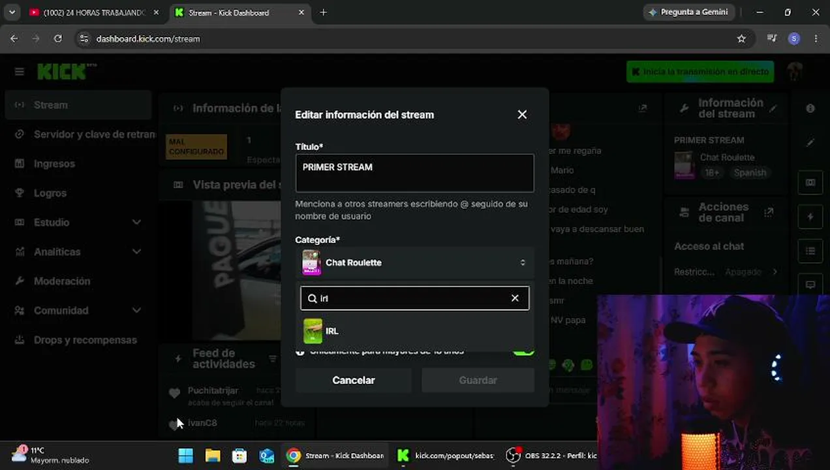This screenshot has width=830, height=470.
Task: Open File Explorer from taskbar
Action: click(x=213, y=455)
